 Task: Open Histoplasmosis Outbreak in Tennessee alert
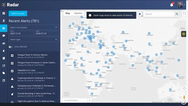pyautogui.click(x=34, y=87)
